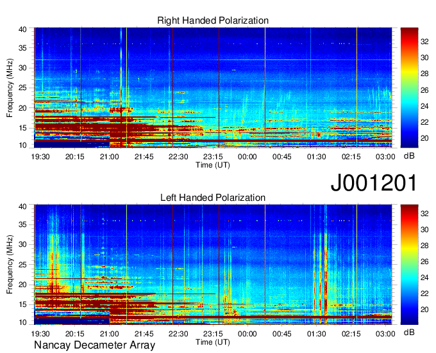Image resolution: width=436 pixels, height=353 pixels.
Task: Click the 35 MHz tick of Left Handed plot
Action: 22,224
